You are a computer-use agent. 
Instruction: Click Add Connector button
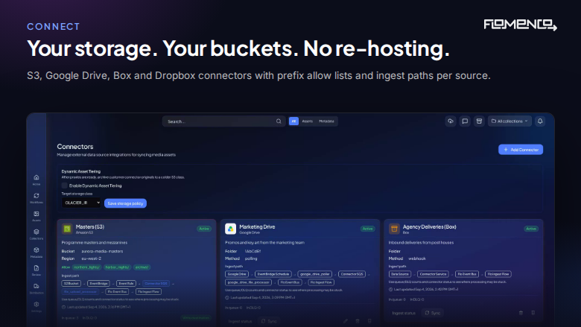click(x=521, y=150)
